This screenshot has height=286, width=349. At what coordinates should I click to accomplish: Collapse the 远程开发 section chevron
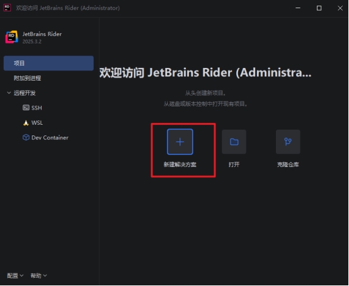coord(9,93)
